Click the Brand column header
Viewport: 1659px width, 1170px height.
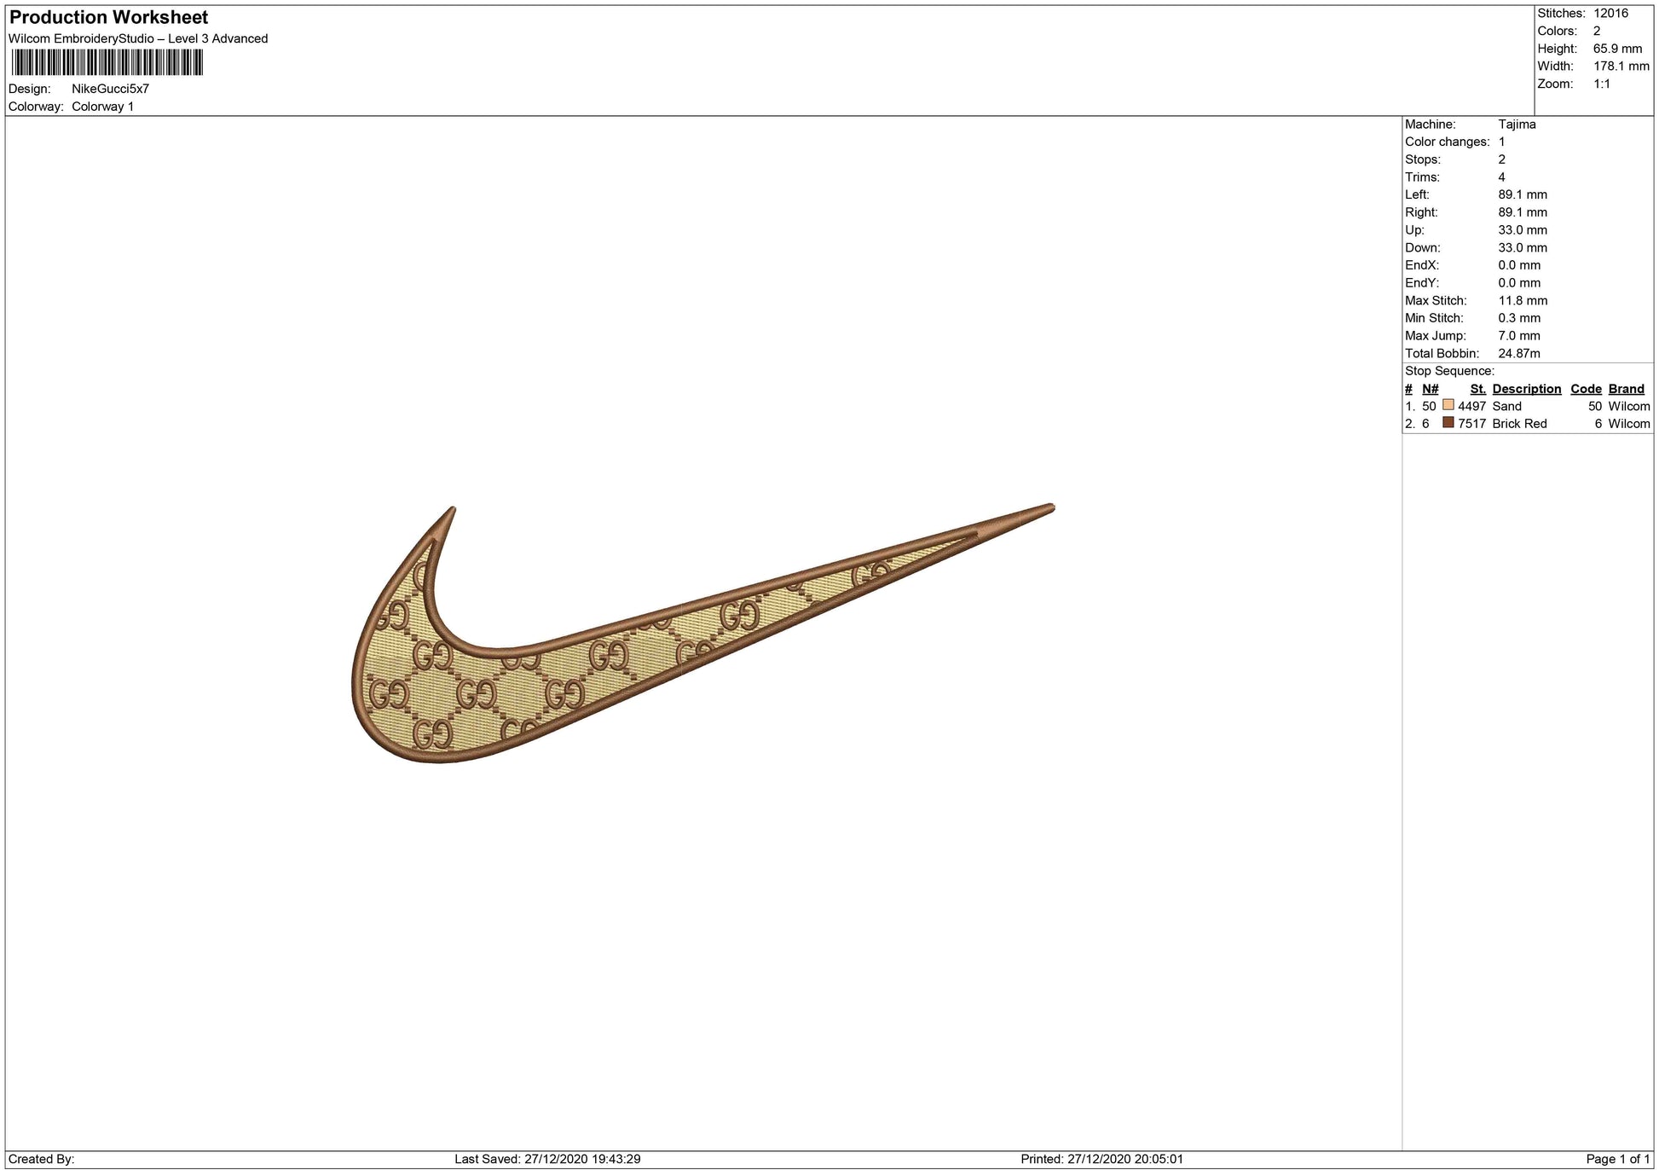(x=1626, y=389)
